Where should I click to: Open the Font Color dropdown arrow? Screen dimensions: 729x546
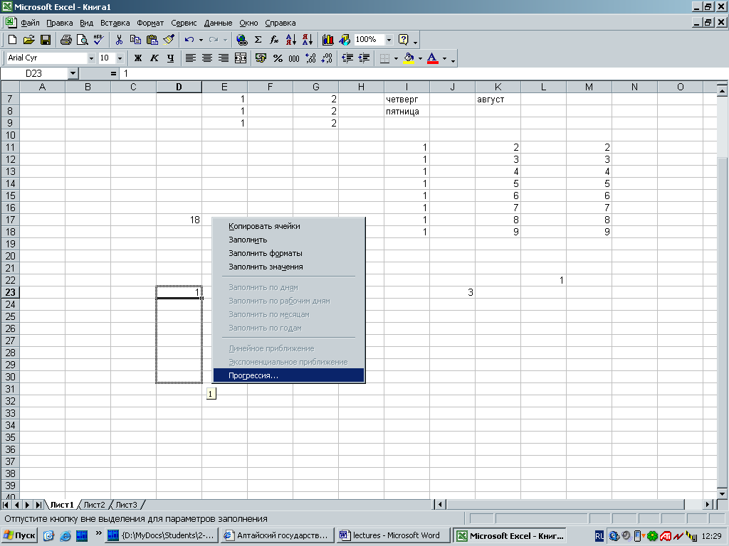pyautogui.click(x=444, y=58)
